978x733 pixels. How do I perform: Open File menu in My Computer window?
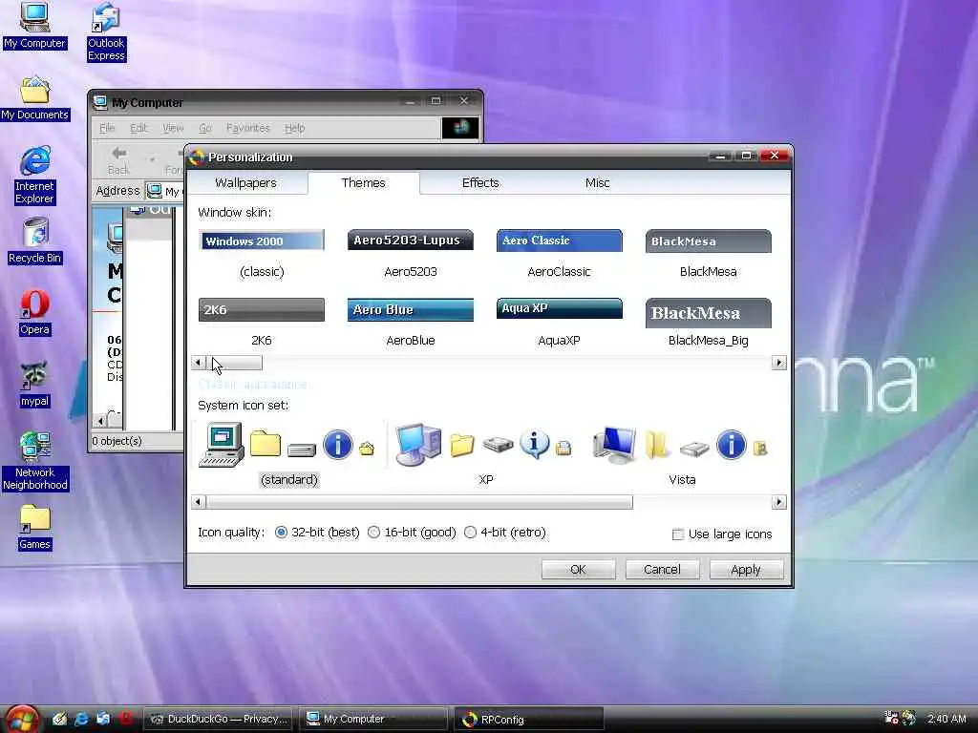107,128
